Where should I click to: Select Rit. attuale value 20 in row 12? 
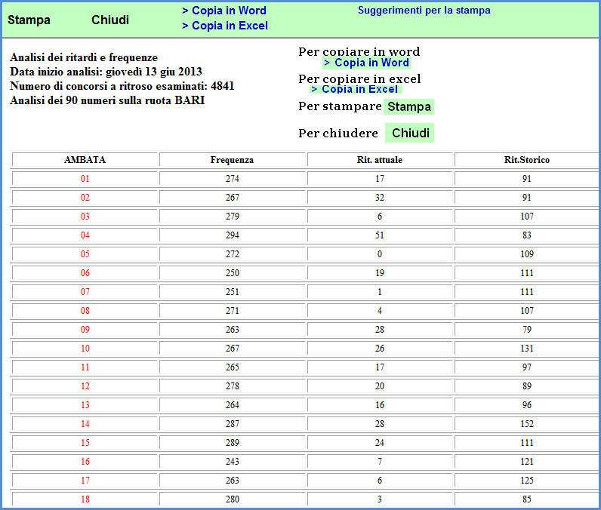pos(380,386)
